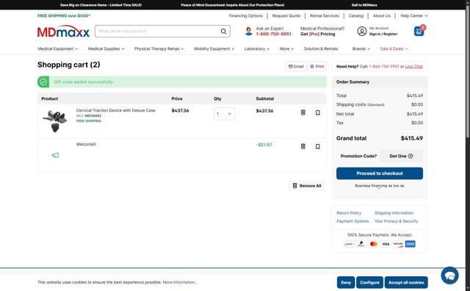This screenshot has width=470, height=291.
Task: Expand the Medical Supplies menu
Action: pyautogui.click(x=106, y=48)
